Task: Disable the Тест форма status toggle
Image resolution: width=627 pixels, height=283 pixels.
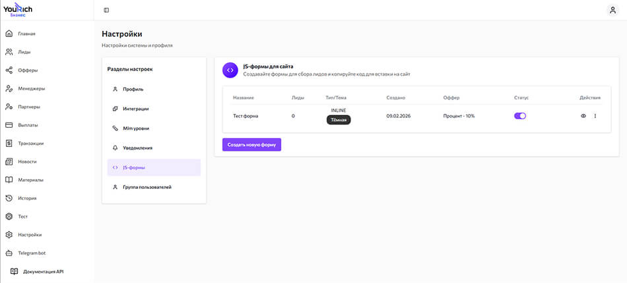Action: (x=520, y=116)
